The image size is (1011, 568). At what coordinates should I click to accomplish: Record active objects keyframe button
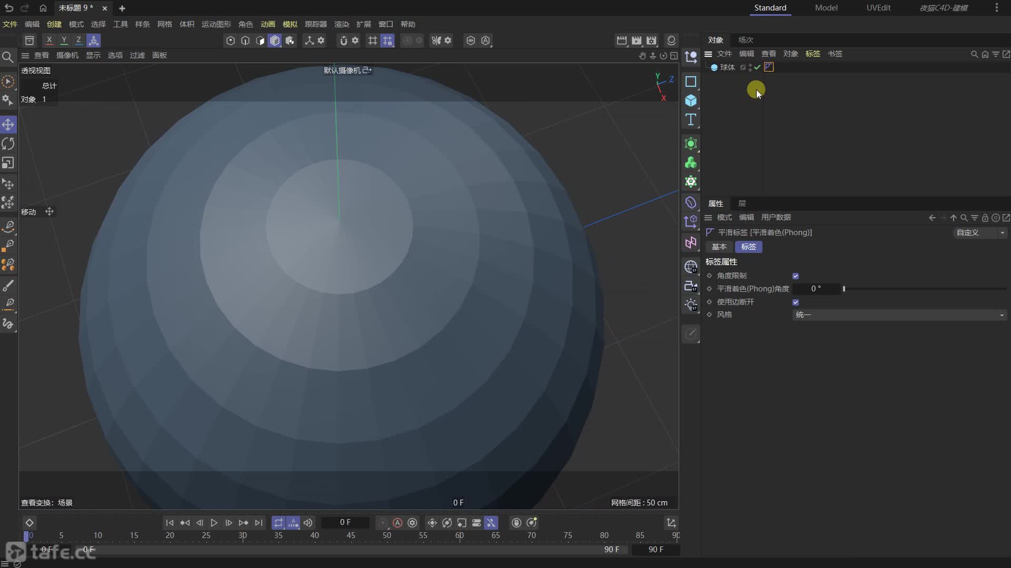[383, 523]
